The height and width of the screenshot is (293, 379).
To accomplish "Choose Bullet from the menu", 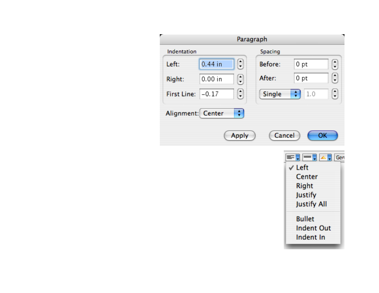I will (x=313, y=219).
